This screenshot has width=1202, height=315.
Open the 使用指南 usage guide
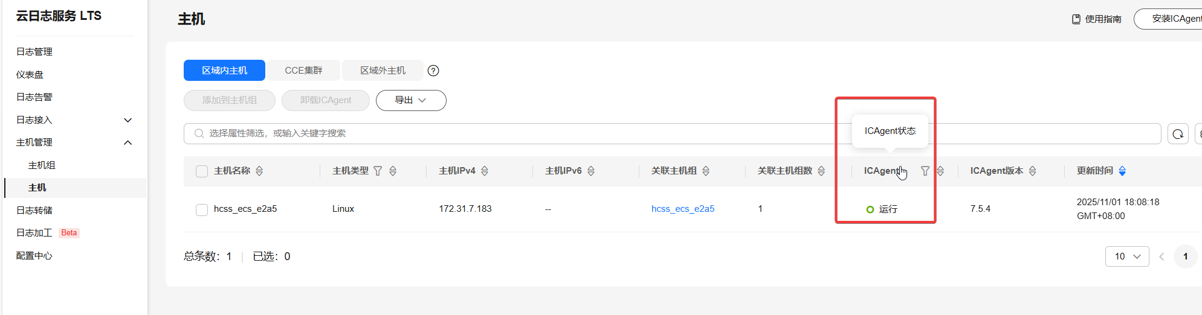[1097, 19]
